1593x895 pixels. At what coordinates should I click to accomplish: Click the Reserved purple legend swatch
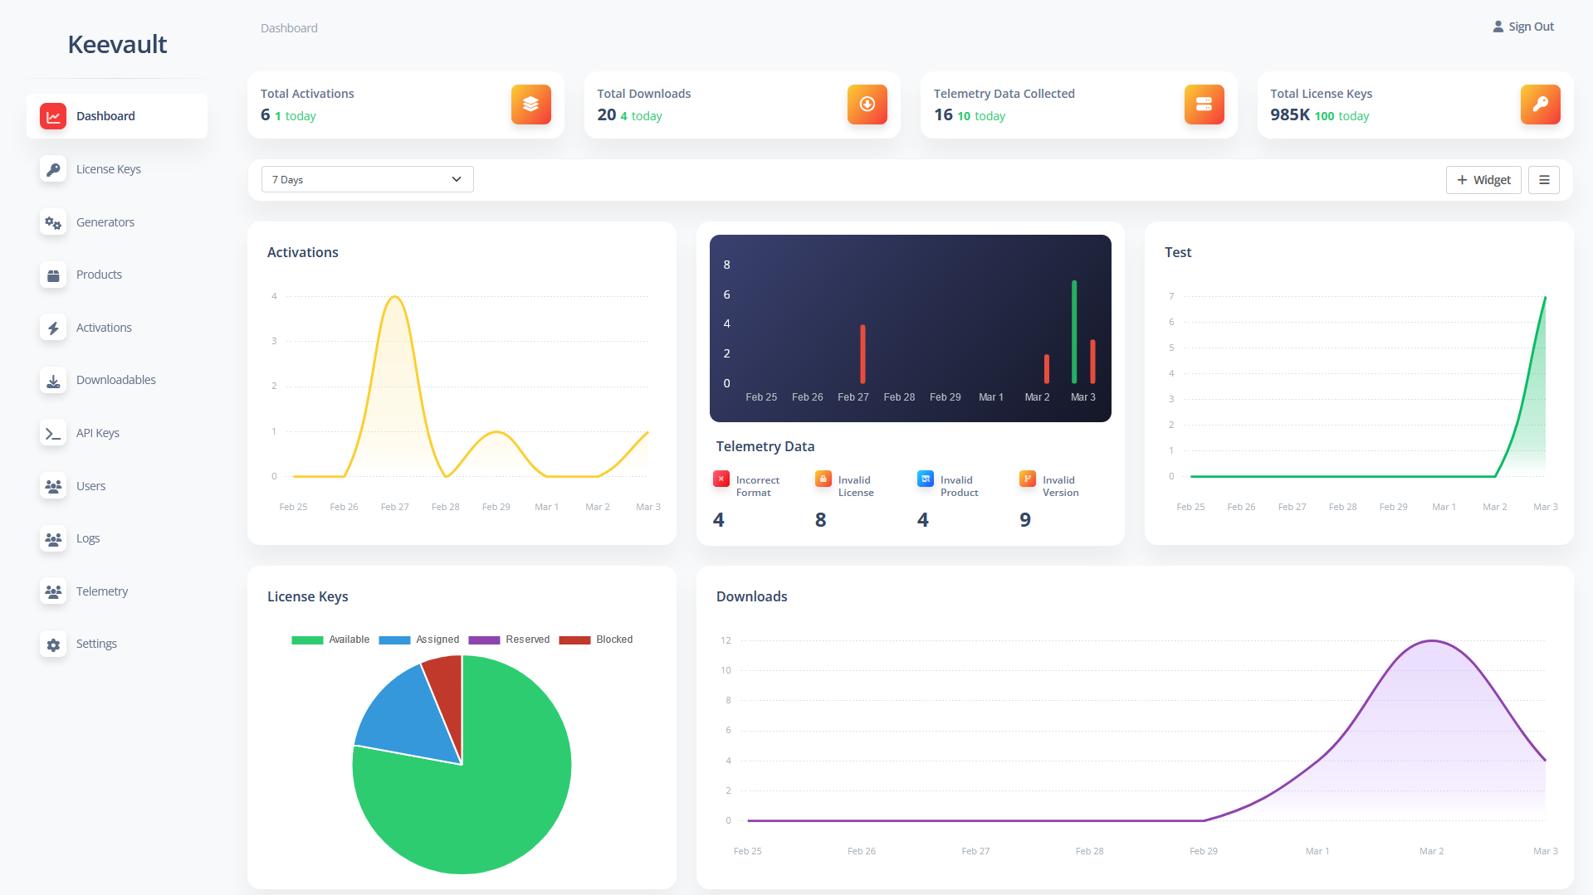point(484,640)
